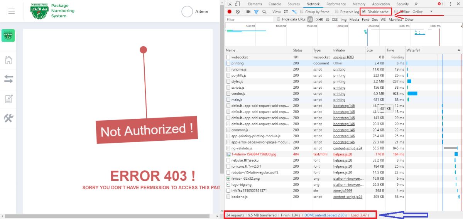Open DevTools three-dot customize menu

[x=449, y=4]
